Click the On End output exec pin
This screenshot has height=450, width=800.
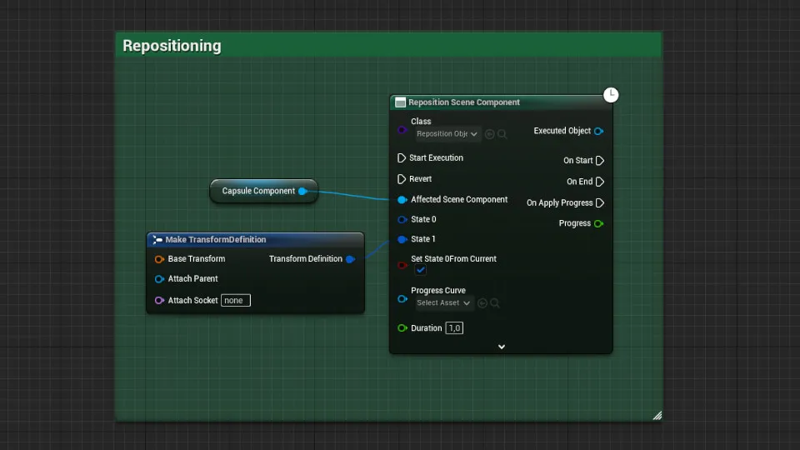[600, 182]
